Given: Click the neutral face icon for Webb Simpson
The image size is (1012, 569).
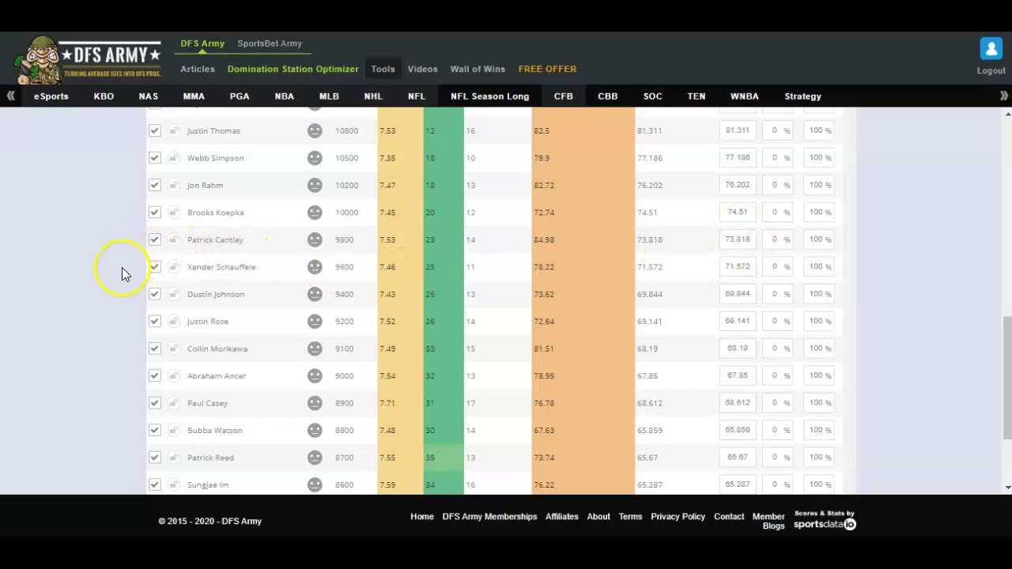Looking at the screenshot, I should point(315,158).
